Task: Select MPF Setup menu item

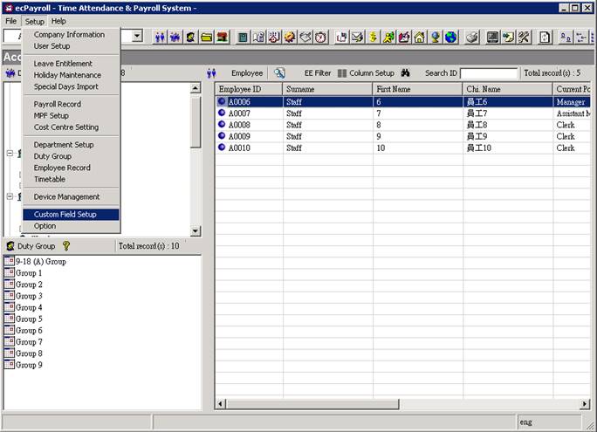Action: 71,115
